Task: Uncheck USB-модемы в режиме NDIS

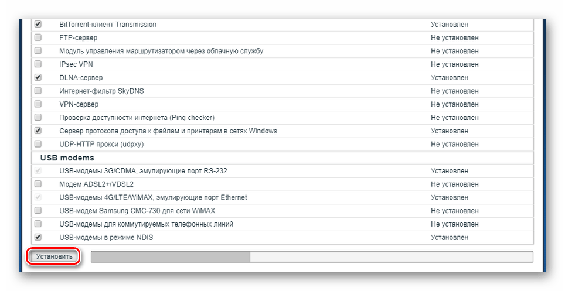Action: pyautogui.click(x=38, y=237)
